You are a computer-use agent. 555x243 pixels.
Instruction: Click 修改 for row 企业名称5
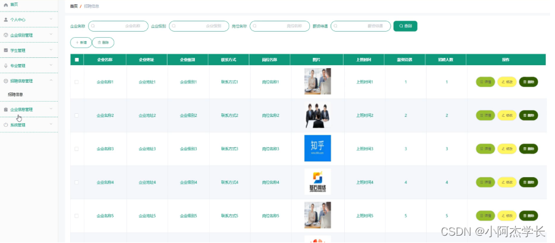click(507, 216)
